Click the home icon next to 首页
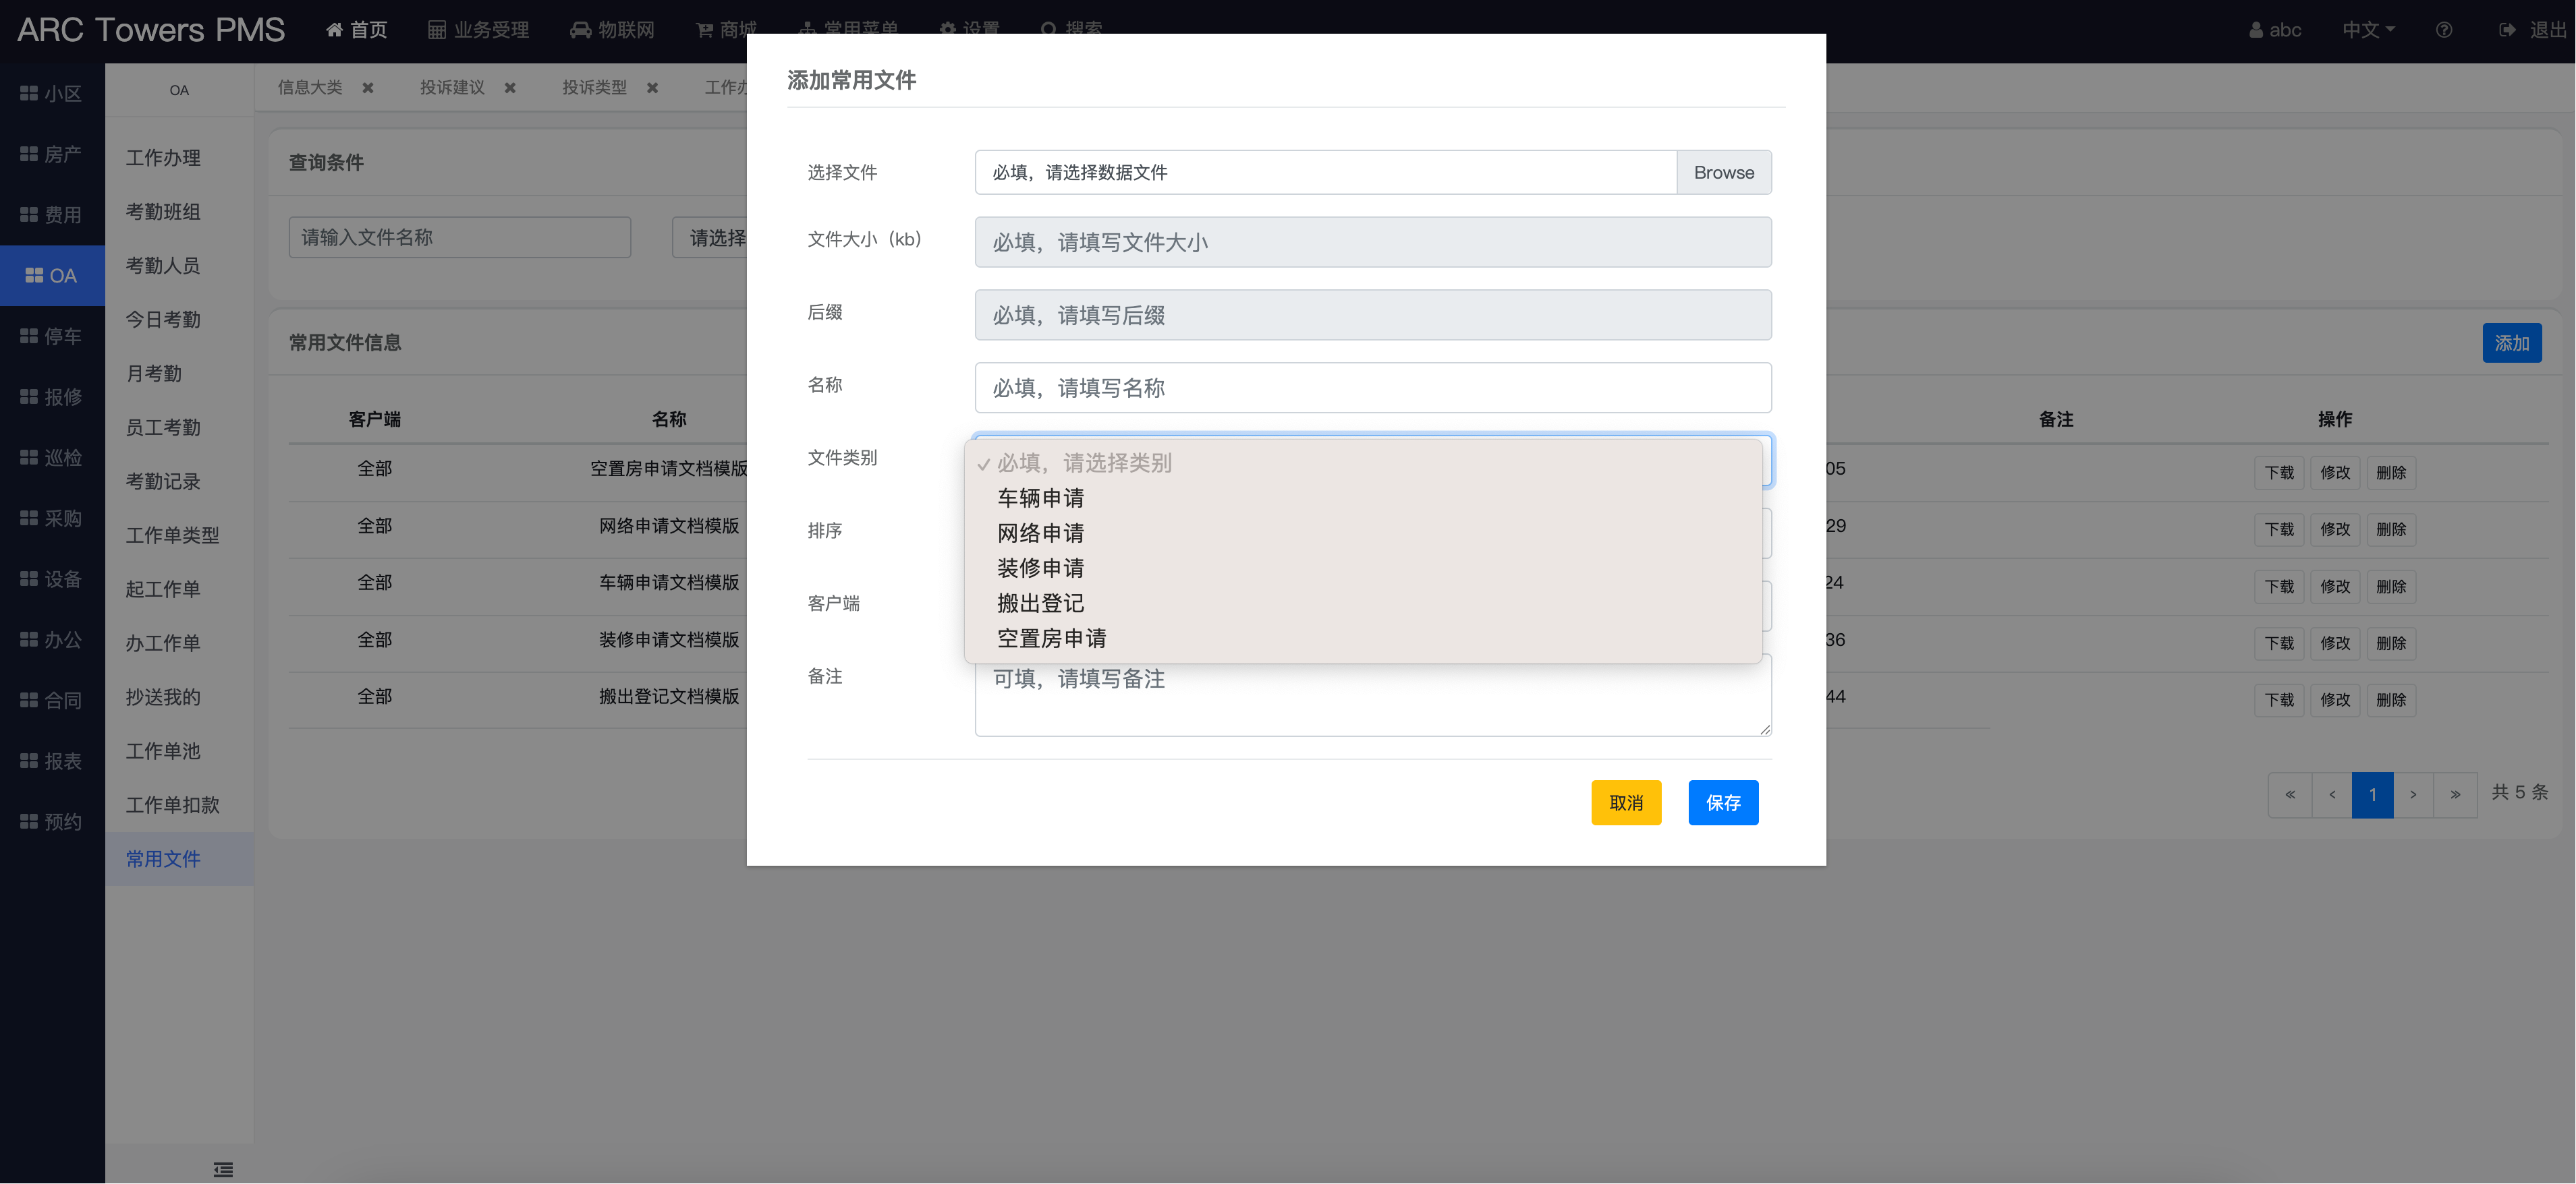The height and width of the screenshot is (1184, 2576). pos(334,30)
